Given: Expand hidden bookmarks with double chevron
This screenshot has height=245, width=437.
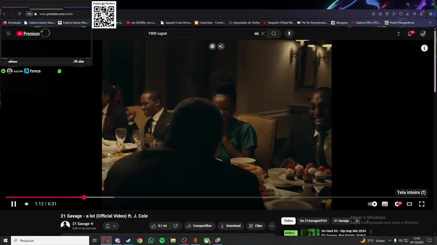Looking at the screenshot, I should 430,23.
